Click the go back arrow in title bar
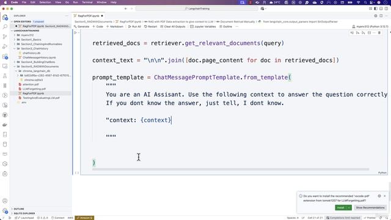 126,9
